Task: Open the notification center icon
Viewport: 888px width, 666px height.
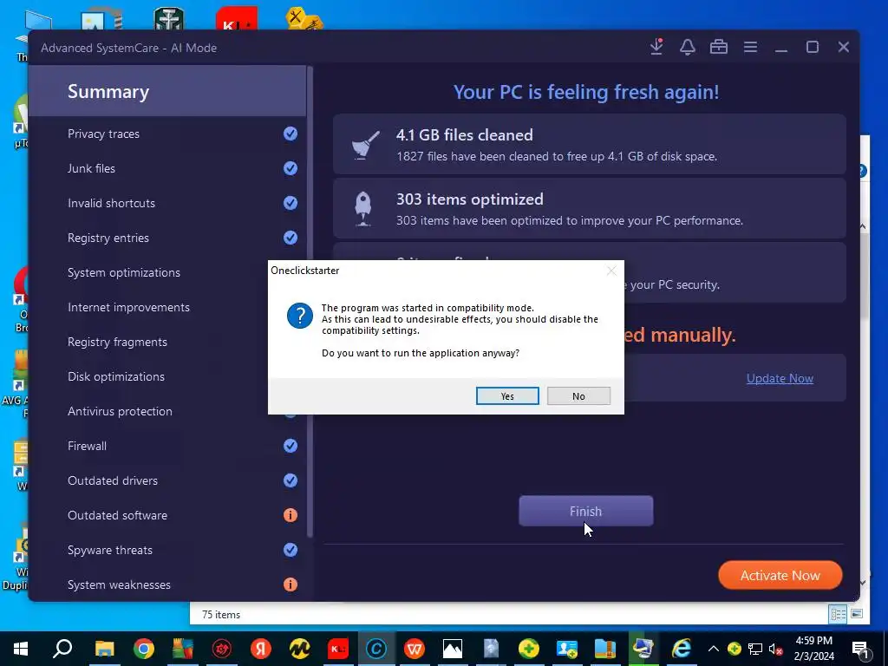Action: coord(861,649)
